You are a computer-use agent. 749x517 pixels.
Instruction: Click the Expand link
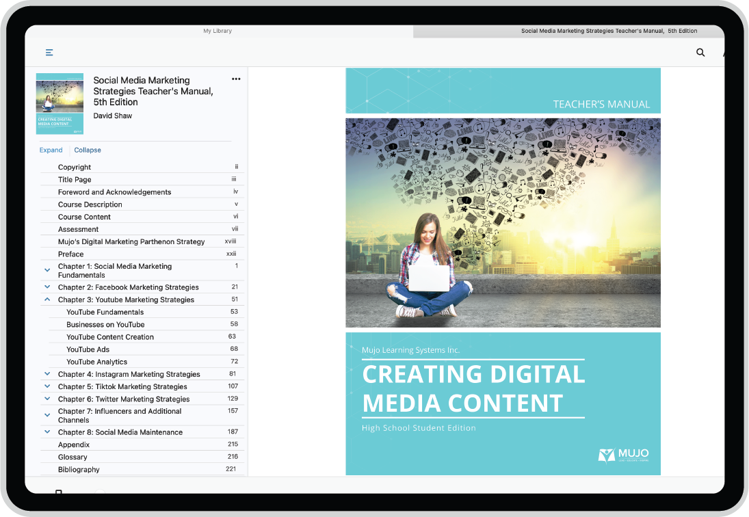point(51,150)
